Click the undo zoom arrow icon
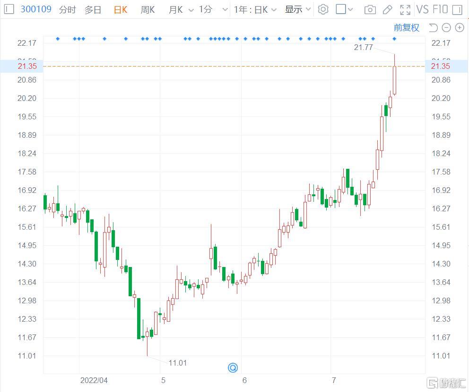This screenshot has width=469, height=392. click(x=433, y=28)
